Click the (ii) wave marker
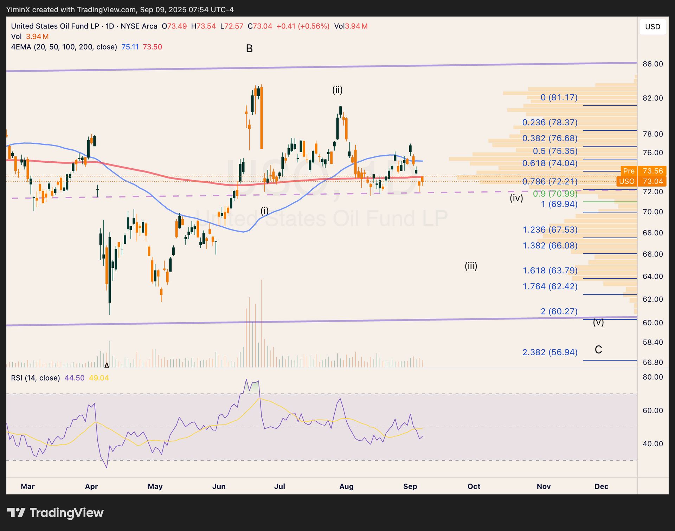 [337, 90]
